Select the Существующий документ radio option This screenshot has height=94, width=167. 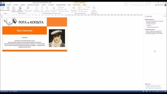click(146, 27)
